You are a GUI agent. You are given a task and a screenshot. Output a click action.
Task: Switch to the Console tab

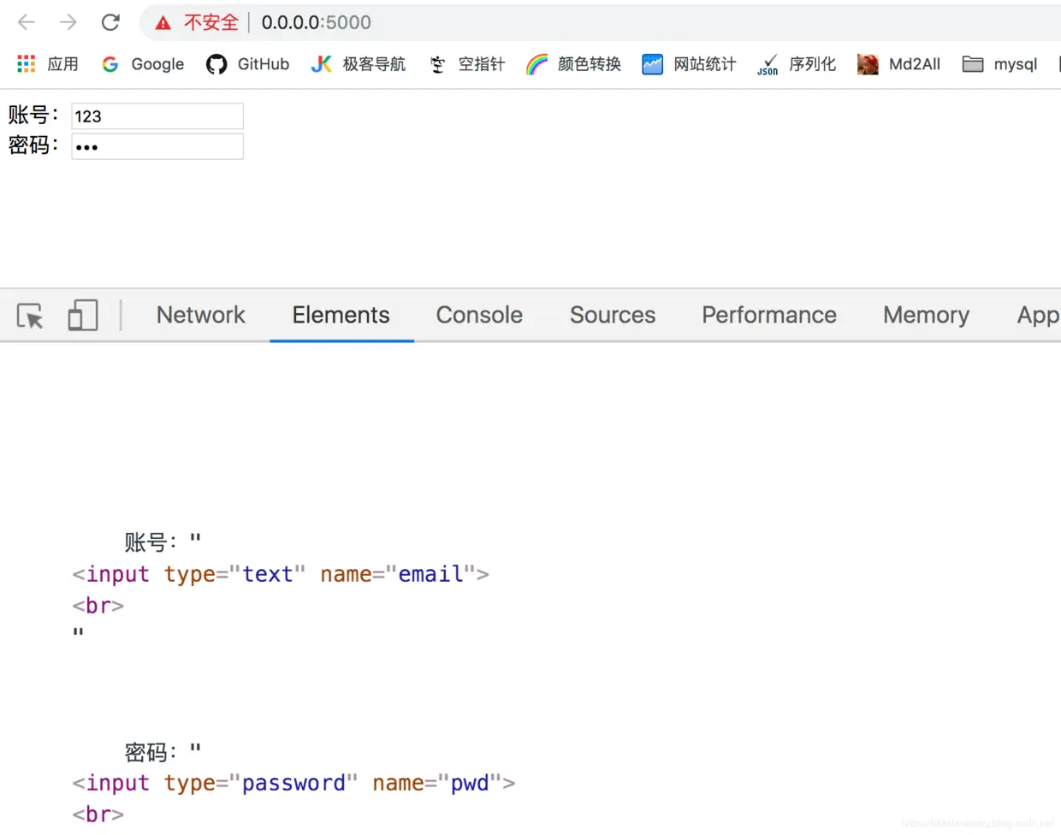[x=479, y=315]
